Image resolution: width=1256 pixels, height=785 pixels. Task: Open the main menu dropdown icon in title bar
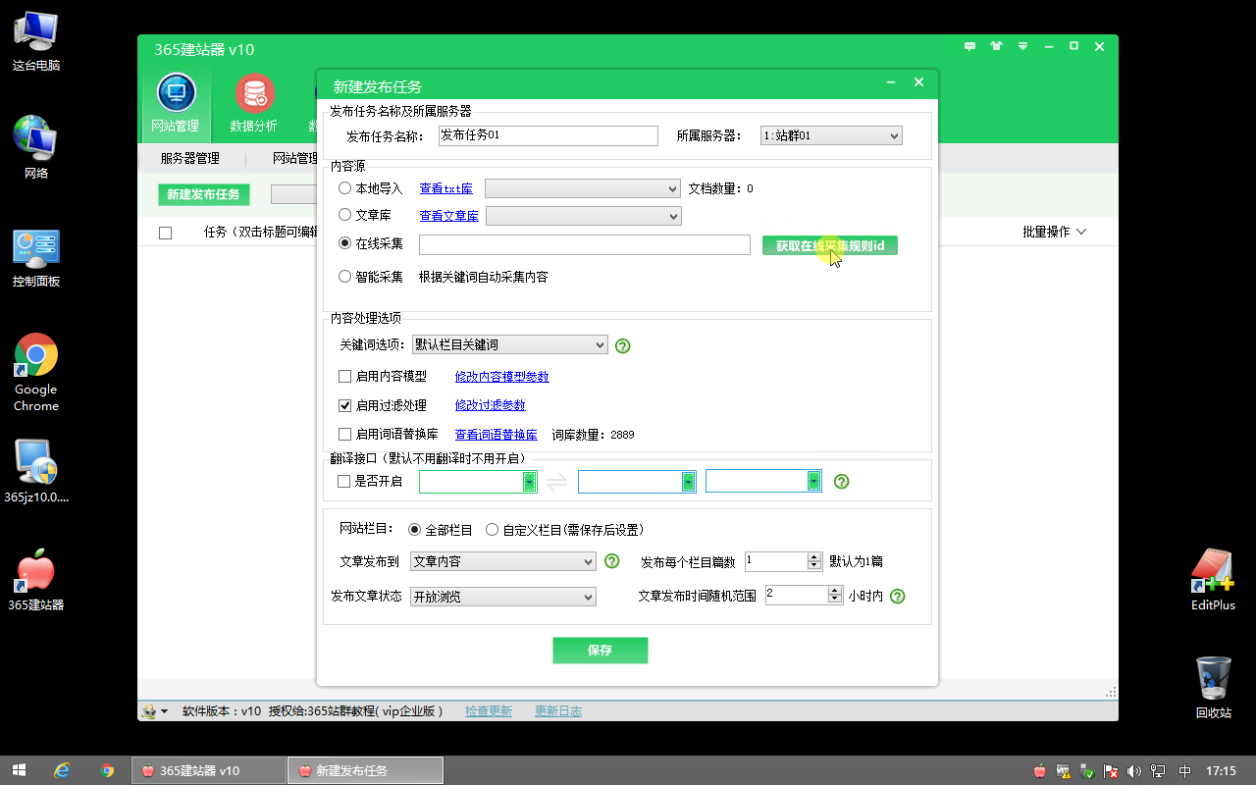pos(1023,46)
